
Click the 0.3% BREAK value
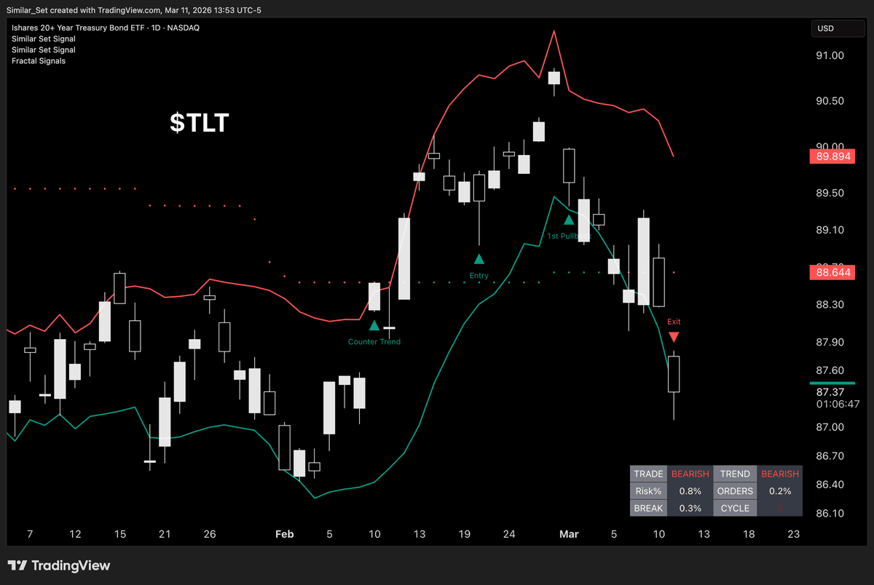coord(690,508)
